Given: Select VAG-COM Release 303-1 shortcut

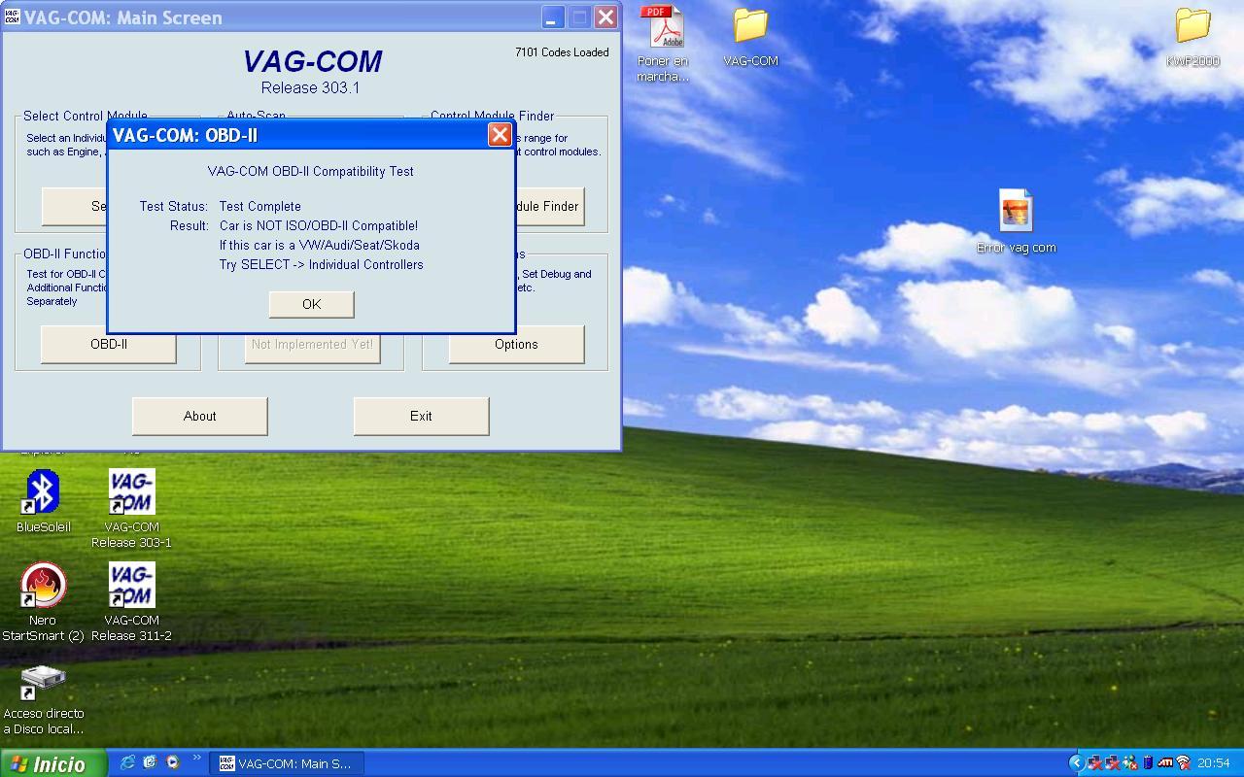Looking at the screenshot, I should (x=131, y=508).
